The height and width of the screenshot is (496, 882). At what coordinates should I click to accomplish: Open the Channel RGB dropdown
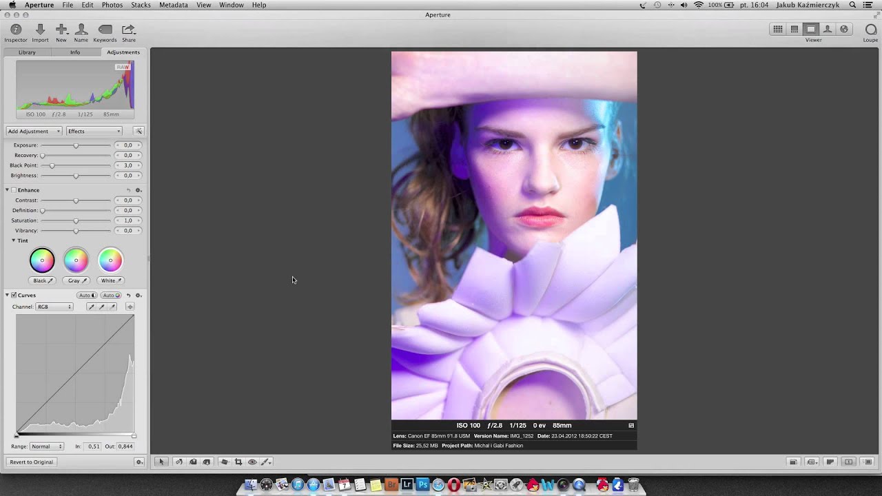pyautogui.click(x=54, y=307)
